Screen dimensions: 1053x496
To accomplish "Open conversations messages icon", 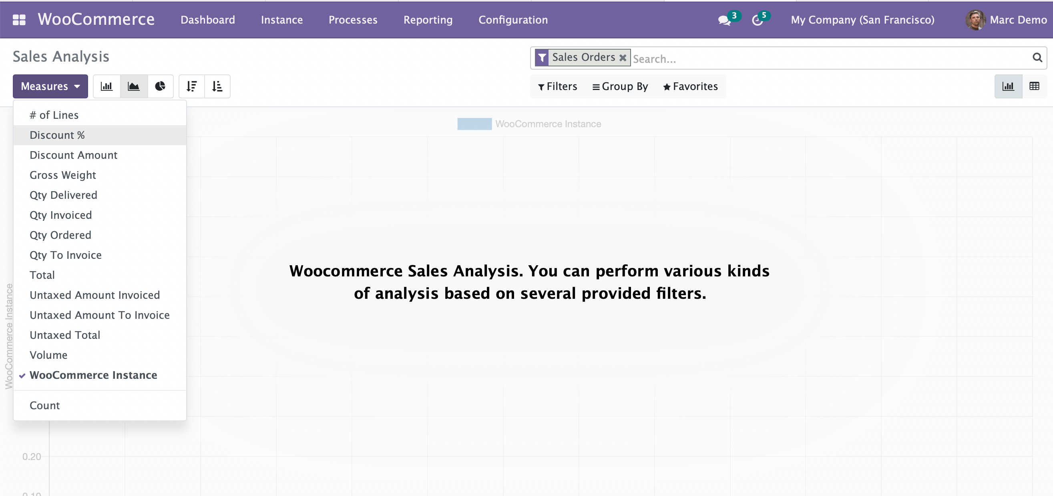I will click(724, 20).
